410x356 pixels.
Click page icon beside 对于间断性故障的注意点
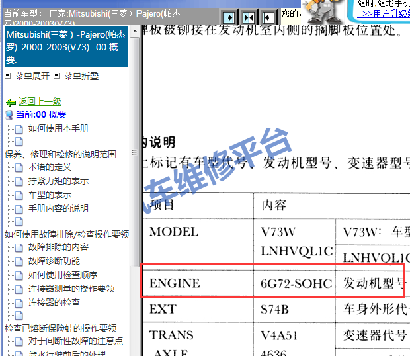point(19,341)
